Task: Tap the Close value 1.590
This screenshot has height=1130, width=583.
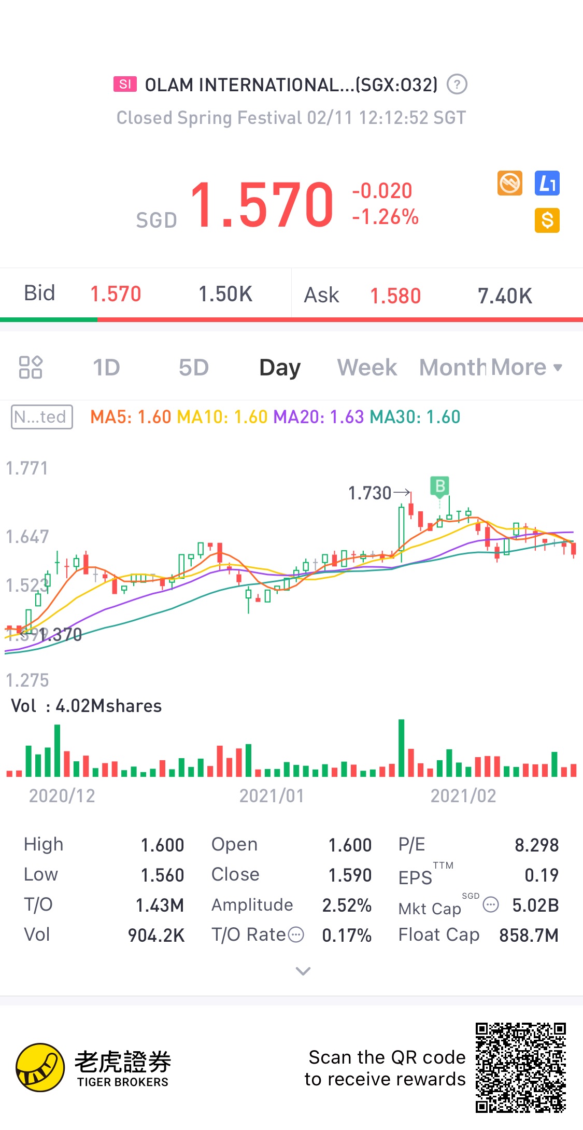Action: point(350,875)
